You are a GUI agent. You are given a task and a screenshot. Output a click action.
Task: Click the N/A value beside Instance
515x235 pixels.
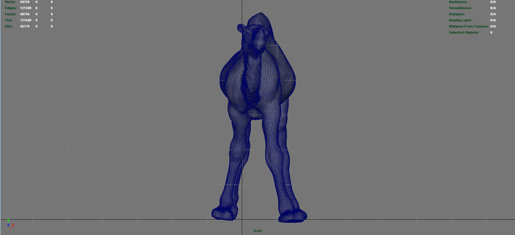coord(493,14)
